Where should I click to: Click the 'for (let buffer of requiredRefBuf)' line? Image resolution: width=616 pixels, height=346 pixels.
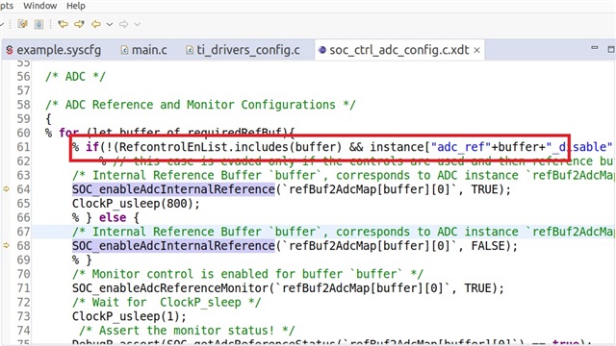(x=169, y=133)
